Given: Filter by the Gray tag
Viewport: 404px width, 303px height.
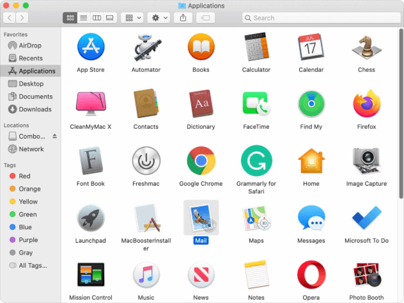Looking at the screenshot, I should coord(30,253).
